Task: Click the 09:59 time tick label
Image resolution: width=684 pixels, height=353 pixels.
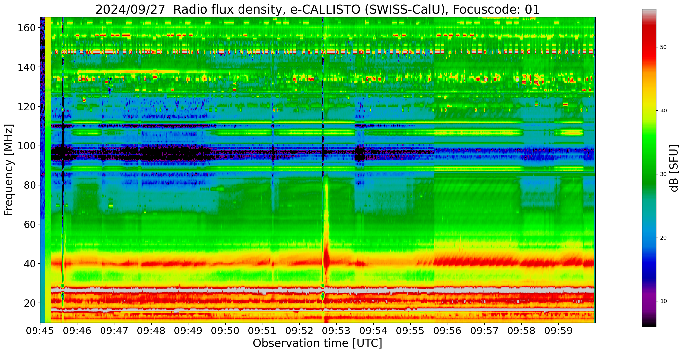Action: (558, 331)
